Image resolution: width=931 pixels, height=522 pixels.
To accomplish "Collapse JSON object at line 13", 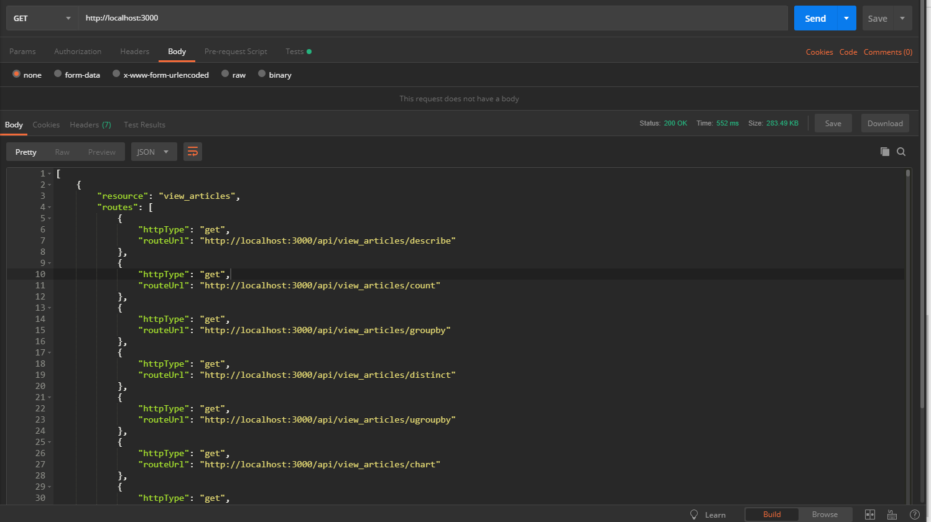I will (50, 308).
